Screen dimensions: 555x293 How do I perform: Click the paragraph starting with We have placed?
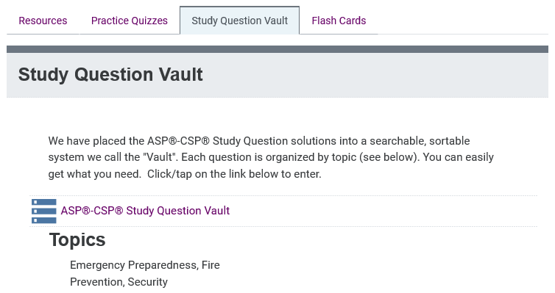click(271, 157)
